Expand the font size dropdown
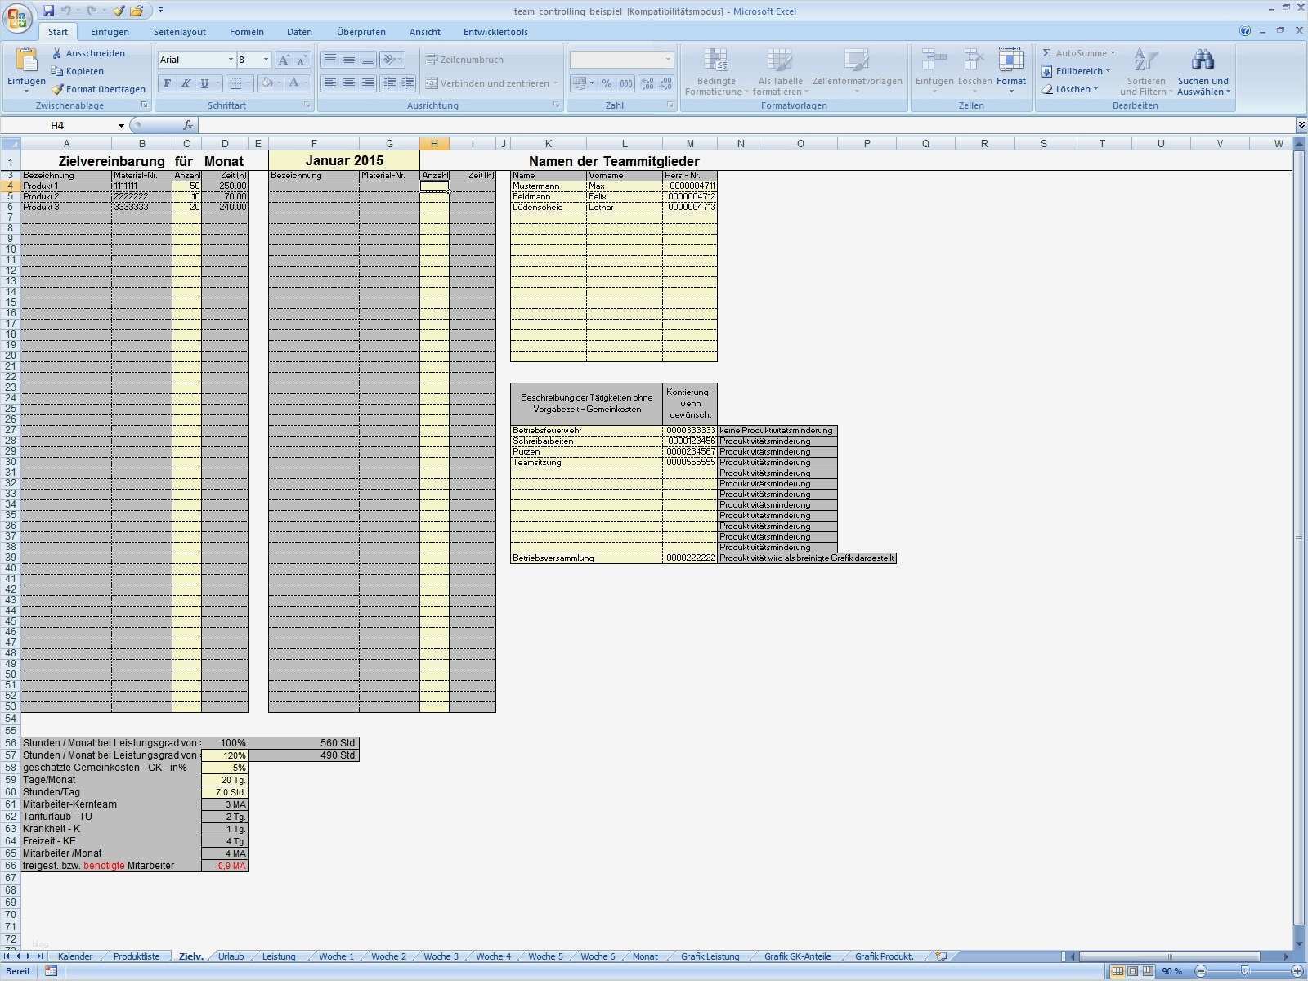This screenshot has height=981, width=1308. pyautogui.click(x=264, y=59)
